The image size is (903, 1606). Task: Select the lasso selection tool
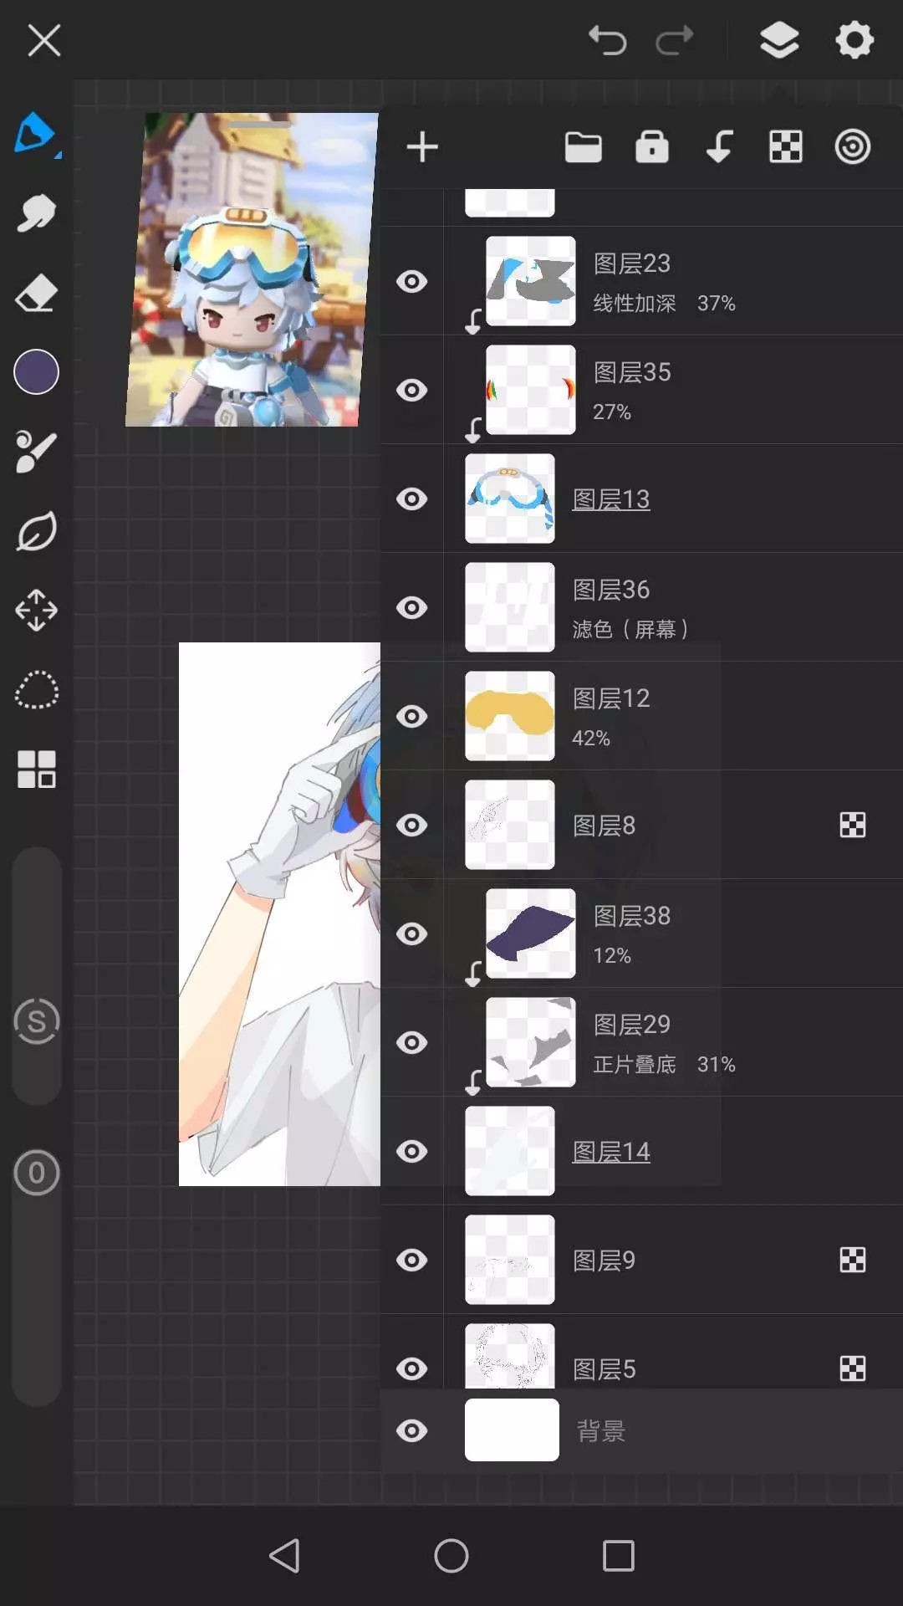tap(36, 690)
